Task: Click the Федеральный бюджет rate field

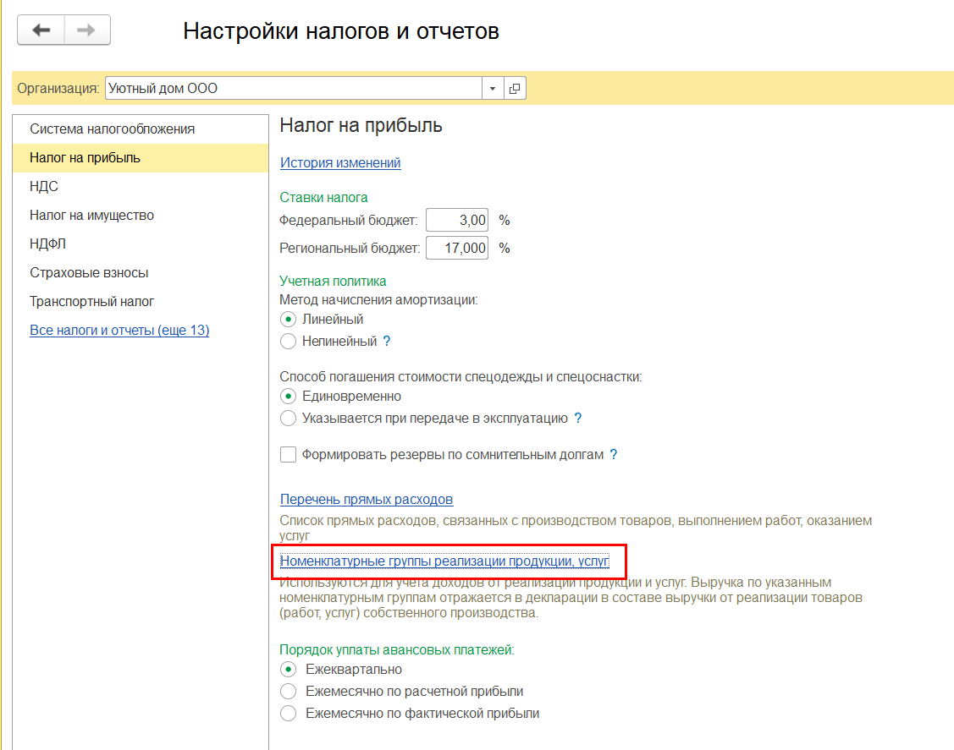Action: tap(457, 220)
